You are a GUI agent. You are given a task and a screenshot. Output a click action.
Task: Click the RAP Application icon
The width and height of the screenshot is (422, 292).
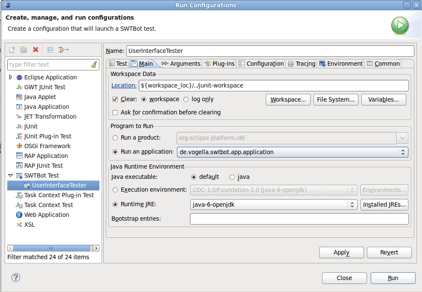[x=19, y=156]
